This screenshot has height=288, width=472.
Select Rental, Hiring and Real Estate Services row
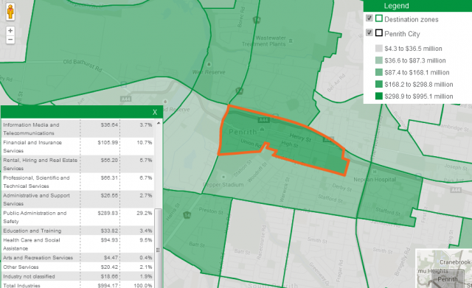click(x=77, y=164)
